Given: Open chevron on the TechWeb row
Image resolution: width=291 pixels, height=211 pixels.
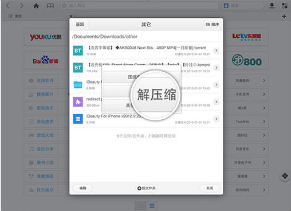Looking at the screenshot, I should 264,122.
